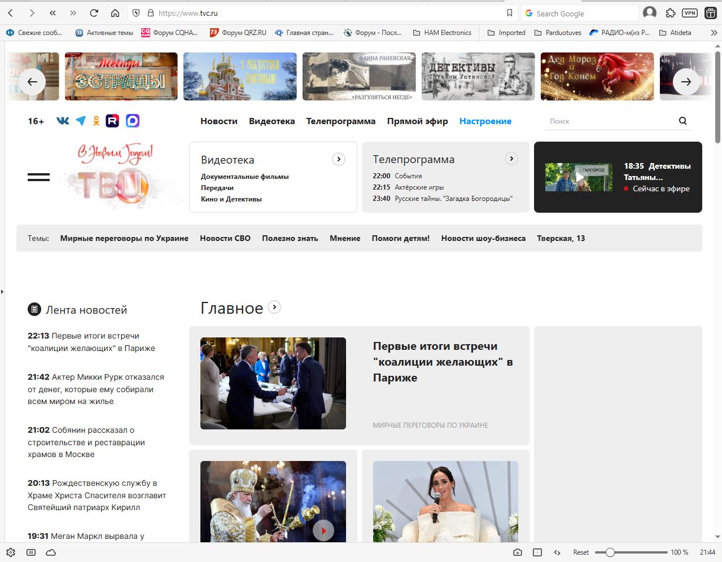
Task: Open the Прямой эфир menu item
Action: 417,121
